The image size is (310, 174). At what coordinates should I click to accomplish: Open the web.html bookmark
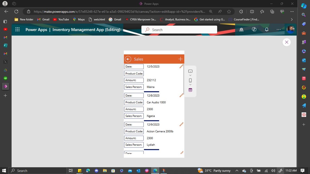[x=97, y=19]
